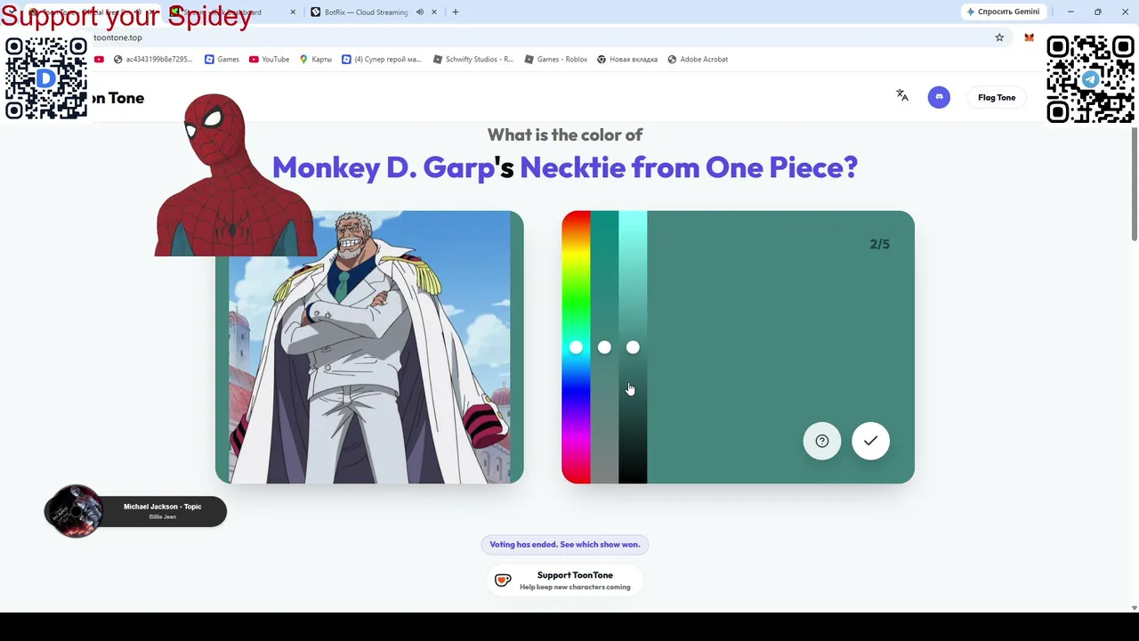
Task: Click Спросить Gemini button
Action: [x=1003, y=12]
